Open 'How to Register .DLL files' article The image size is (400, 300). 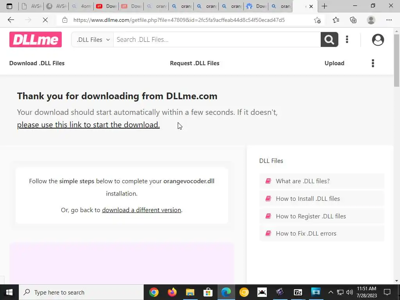coord(322,216)
